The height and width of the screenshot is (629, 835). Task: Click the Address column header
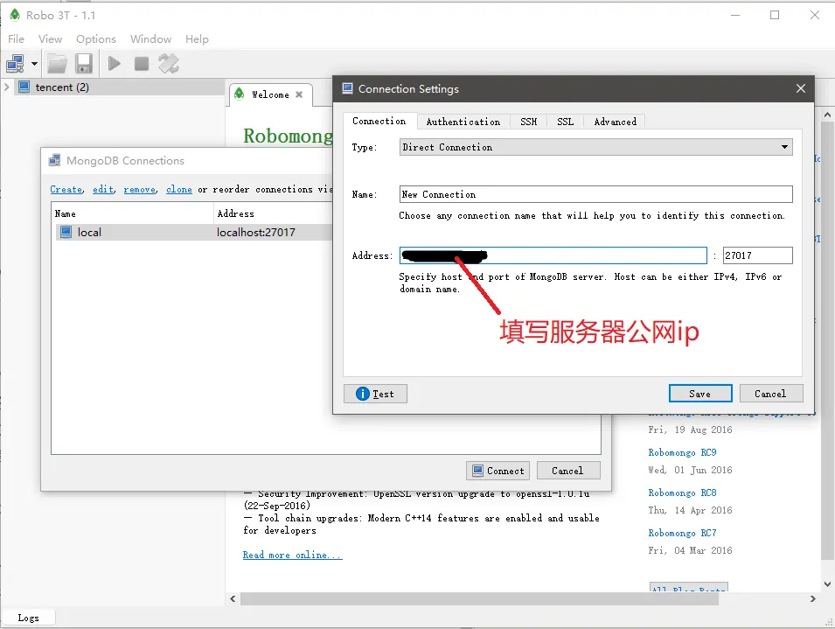(x=235, y=213)
